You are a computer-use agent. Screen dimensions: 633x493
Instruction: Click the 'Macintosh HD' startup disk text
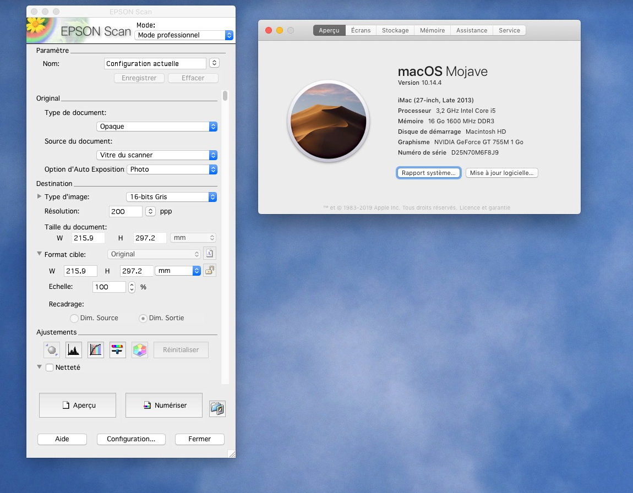(x=485, y=132)
